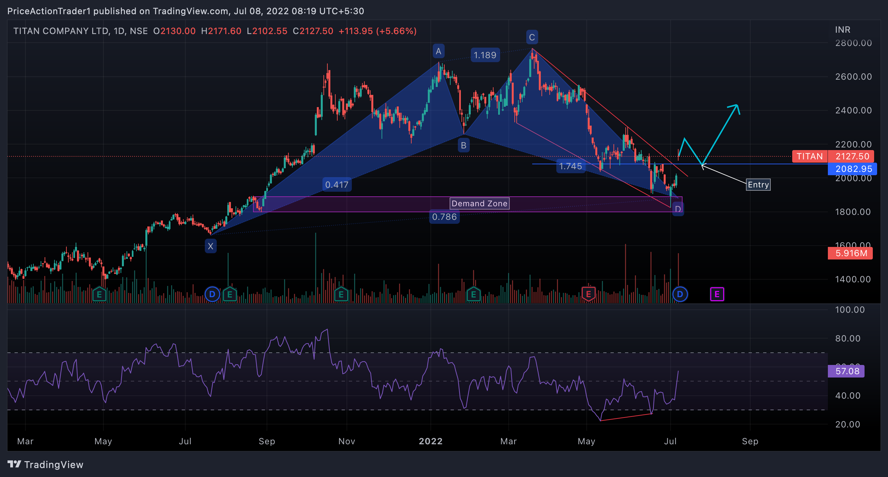Click the blue dividend marker at July 2022
This screenshot has width=888, height=477.
click(680, 294)
